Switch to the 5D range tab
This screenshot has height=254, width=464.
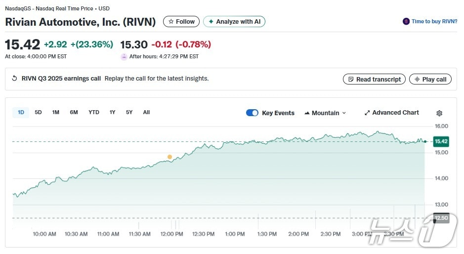[x=38, y=112]
